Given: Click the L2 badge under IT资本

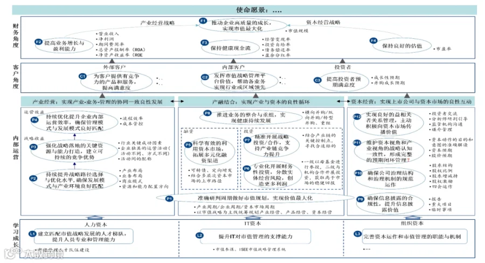Looking at the screenshot, I should [x=199, y=236].
